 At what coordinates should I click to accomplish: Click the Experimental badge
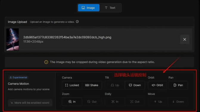[18, 77]
